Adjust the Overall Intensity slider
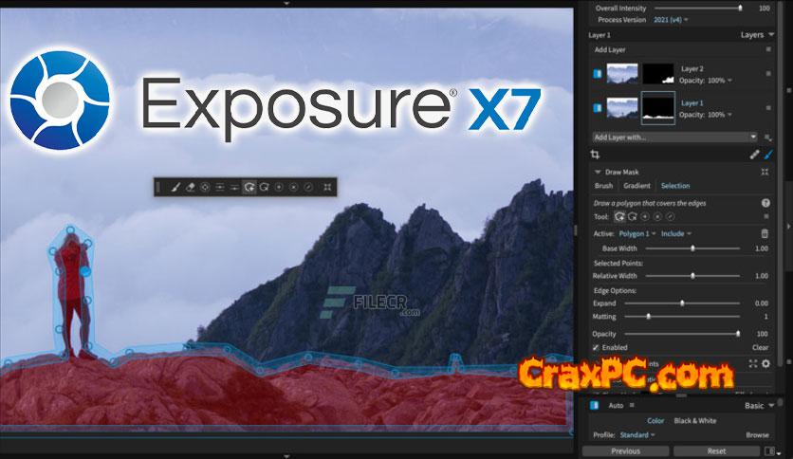793x459 pixels. [x=697, y=9]
